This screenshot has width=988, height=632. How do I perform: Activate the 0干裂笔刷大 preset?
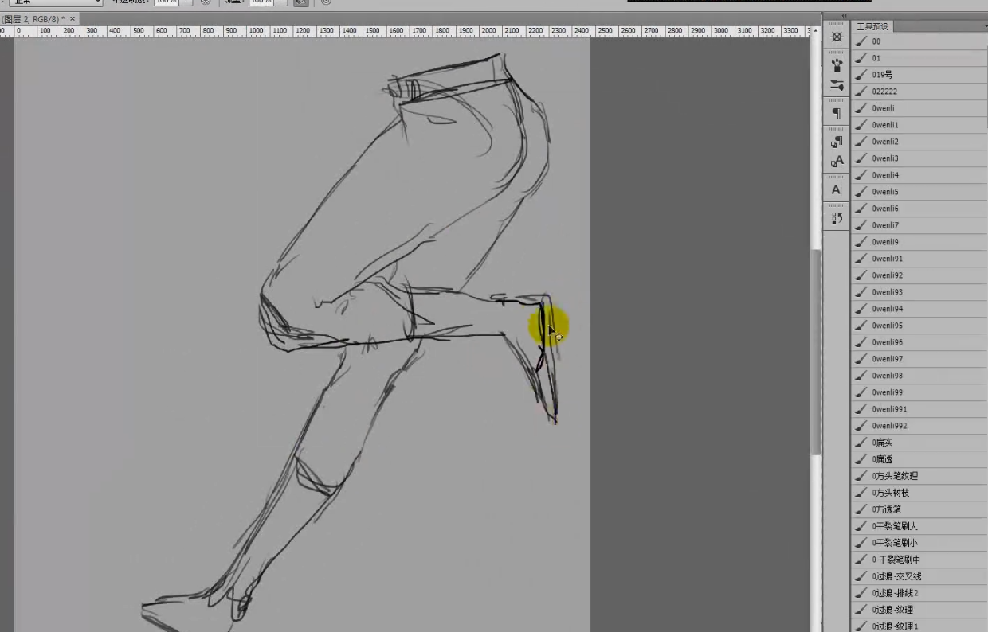(919, 526)
